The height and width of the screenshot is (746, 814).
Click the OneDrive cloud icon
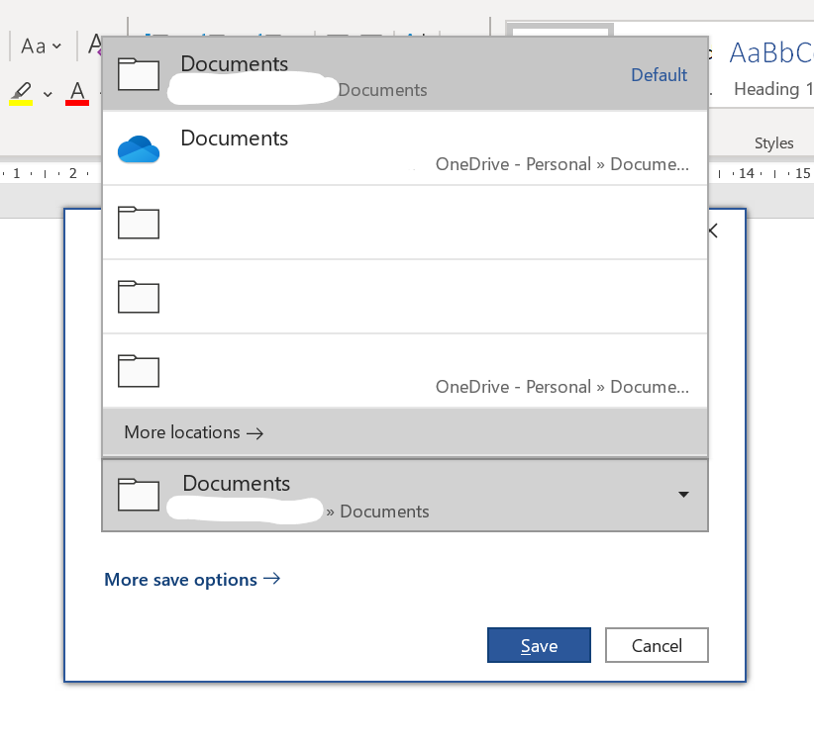tap(138, 149)
